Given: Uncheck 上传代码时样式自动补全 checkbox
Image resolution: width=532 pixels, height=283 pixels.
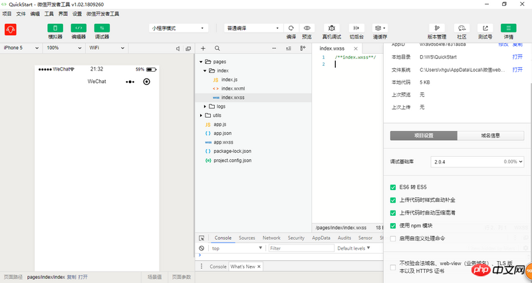Looking at the screenshot, I should (393, 200).
